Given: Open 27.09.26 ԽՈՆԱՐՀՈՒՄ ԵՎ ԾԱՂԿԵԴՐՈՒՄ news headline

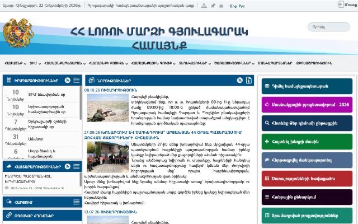Looking at the screenshot, I should click(163, 135).
